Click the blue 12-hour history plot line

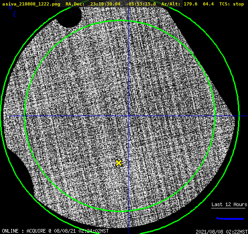click(230, 218)
